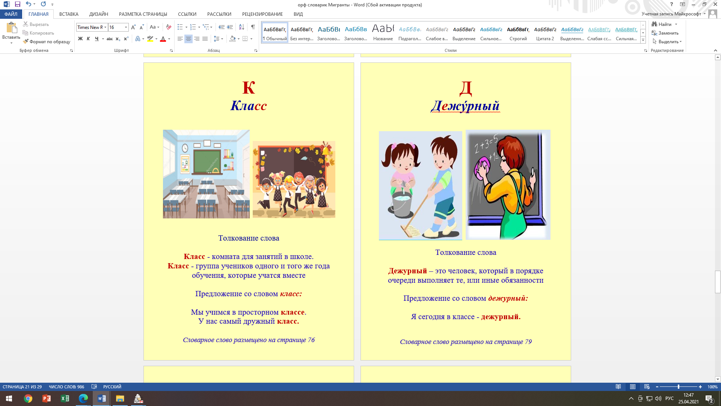Click the Save icon in quick access toolbar
The height and width of the screenshot is (406, 721).
(17, 4)
